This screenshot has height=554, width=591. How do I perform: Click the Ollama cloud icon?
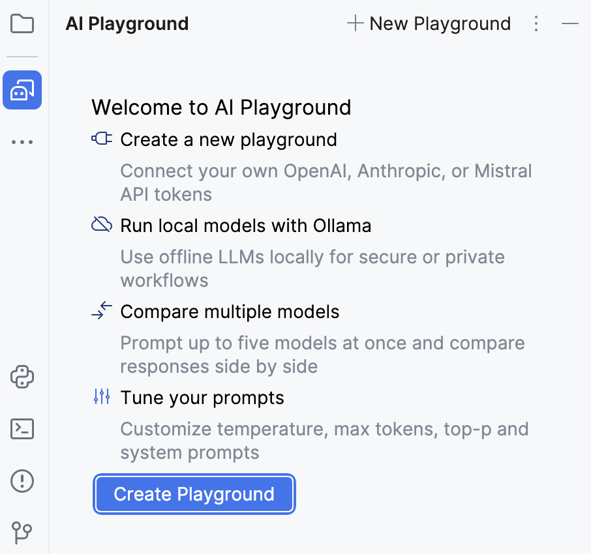[102, 224]
